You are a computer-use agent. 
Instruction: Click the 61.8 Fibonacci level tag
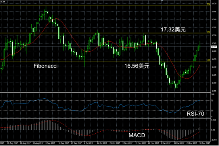208,60
